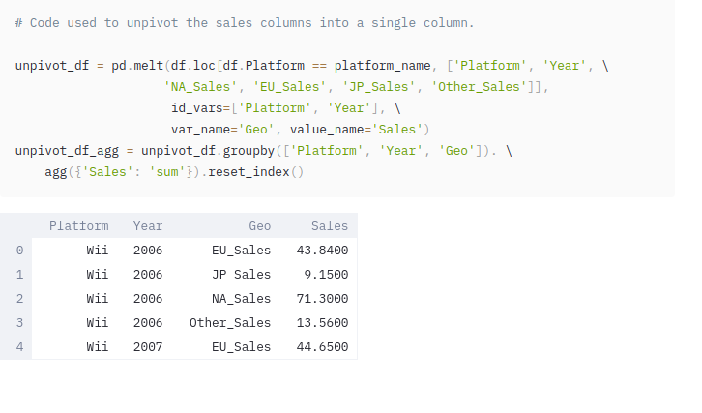This screenshot has width=702, height=413.
Task: Click the code comment line
Action: click(x=245, y=22)
